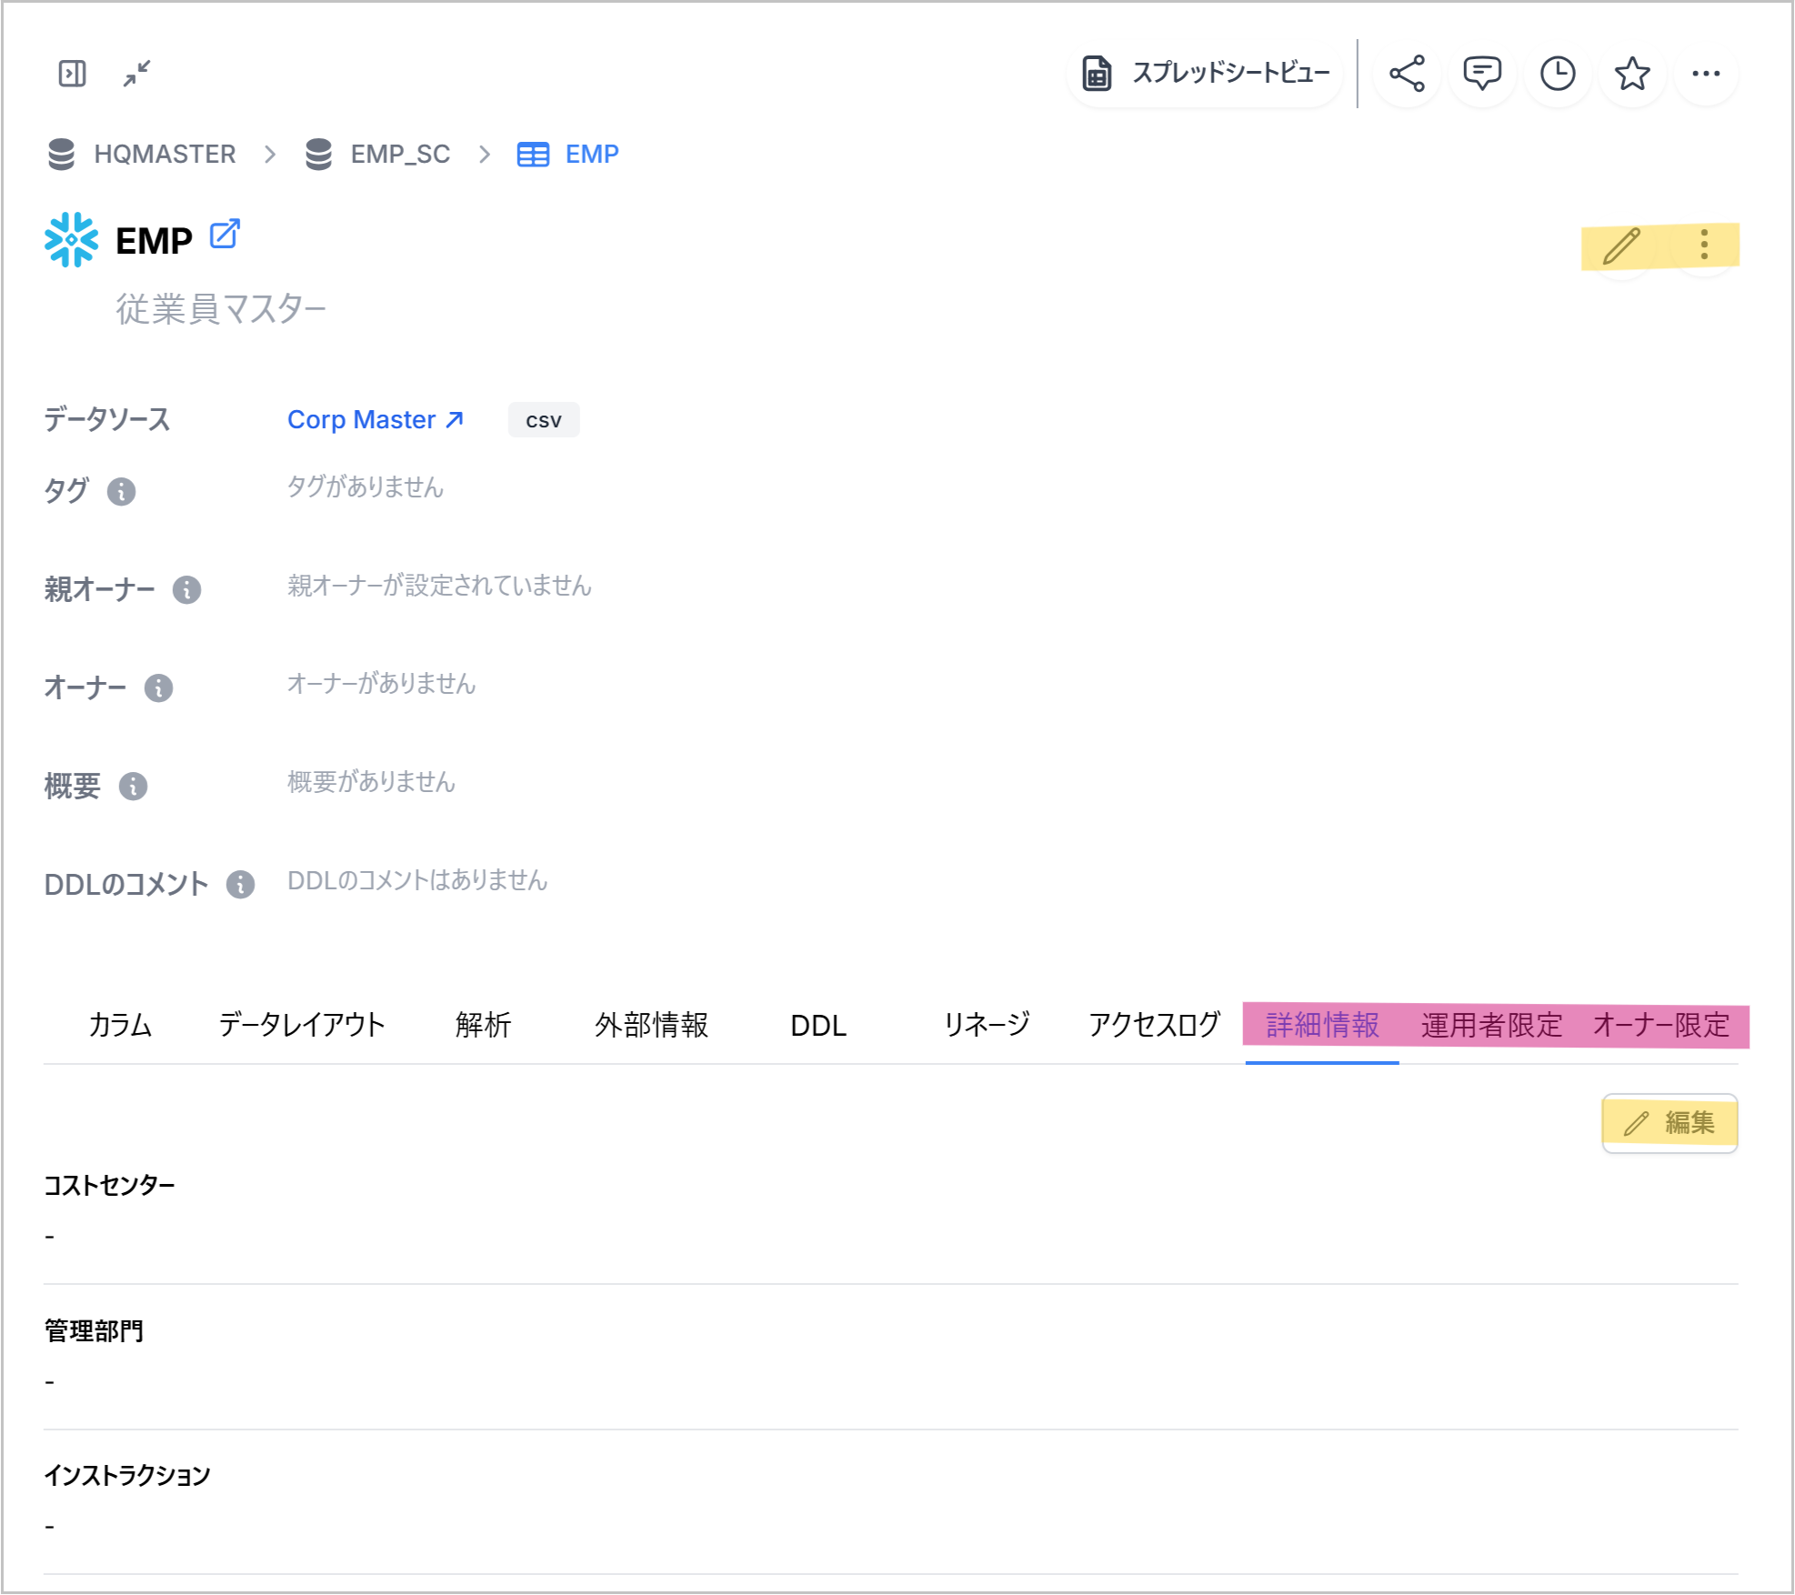Collapse view with the shrink arrows icon
This screenshot has width=1795, height=1595.
[137, 74]
